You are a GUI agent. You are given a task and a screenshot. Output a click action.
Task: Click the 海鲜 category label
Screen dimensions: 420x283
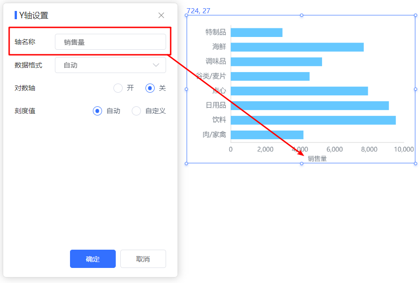tap(219, 47)
